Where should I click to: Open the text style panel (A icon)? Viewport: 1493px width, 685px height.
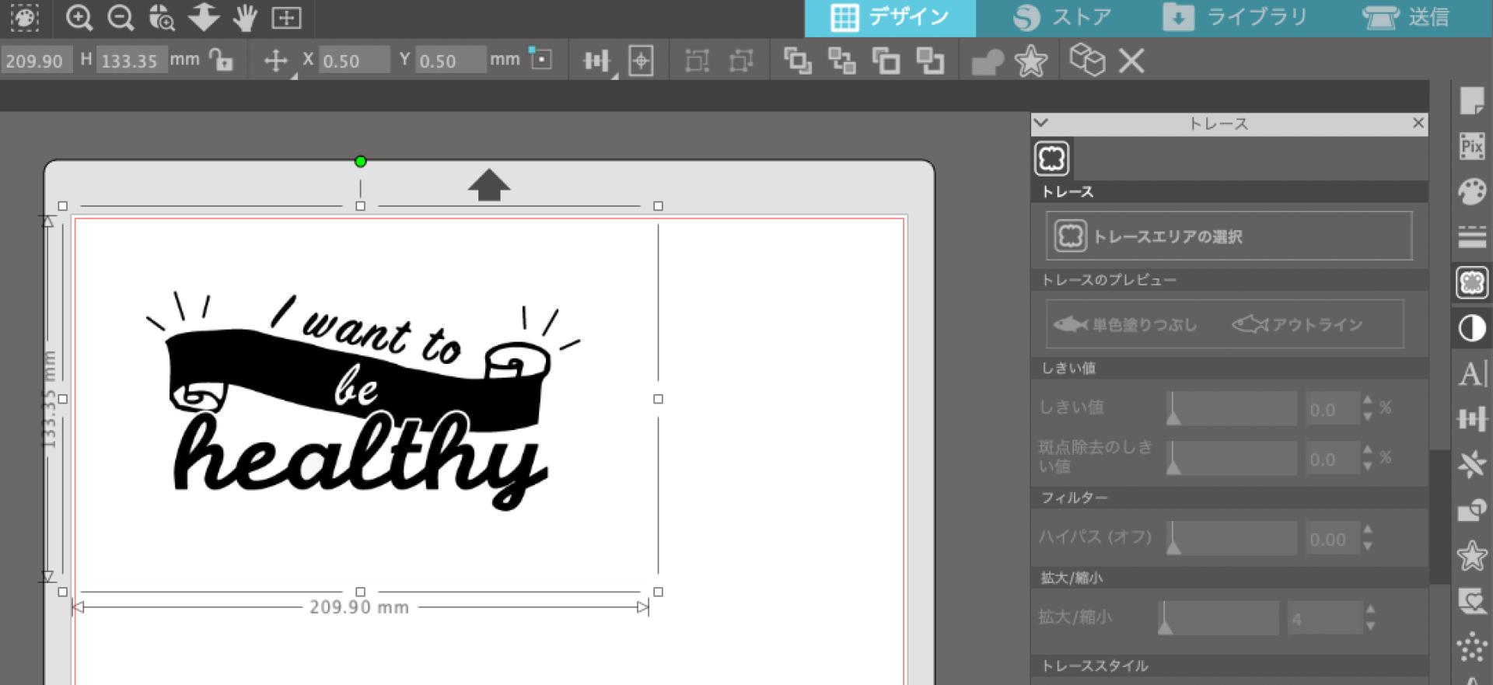pyautogui.click(x=1471, y=374)
